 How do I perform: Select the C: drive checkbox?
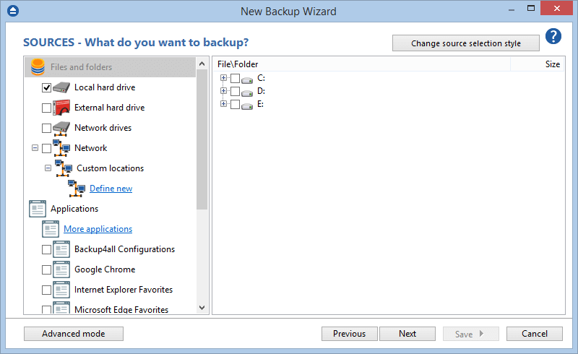tap(236, 78)
